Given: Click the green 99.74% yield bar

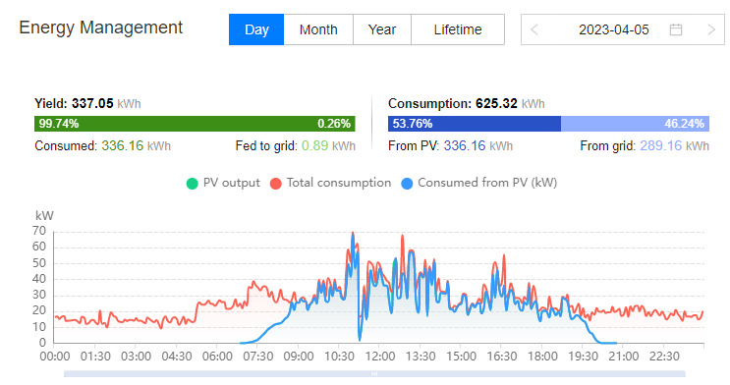Looking at the screenshot, I should pos(195,124).
